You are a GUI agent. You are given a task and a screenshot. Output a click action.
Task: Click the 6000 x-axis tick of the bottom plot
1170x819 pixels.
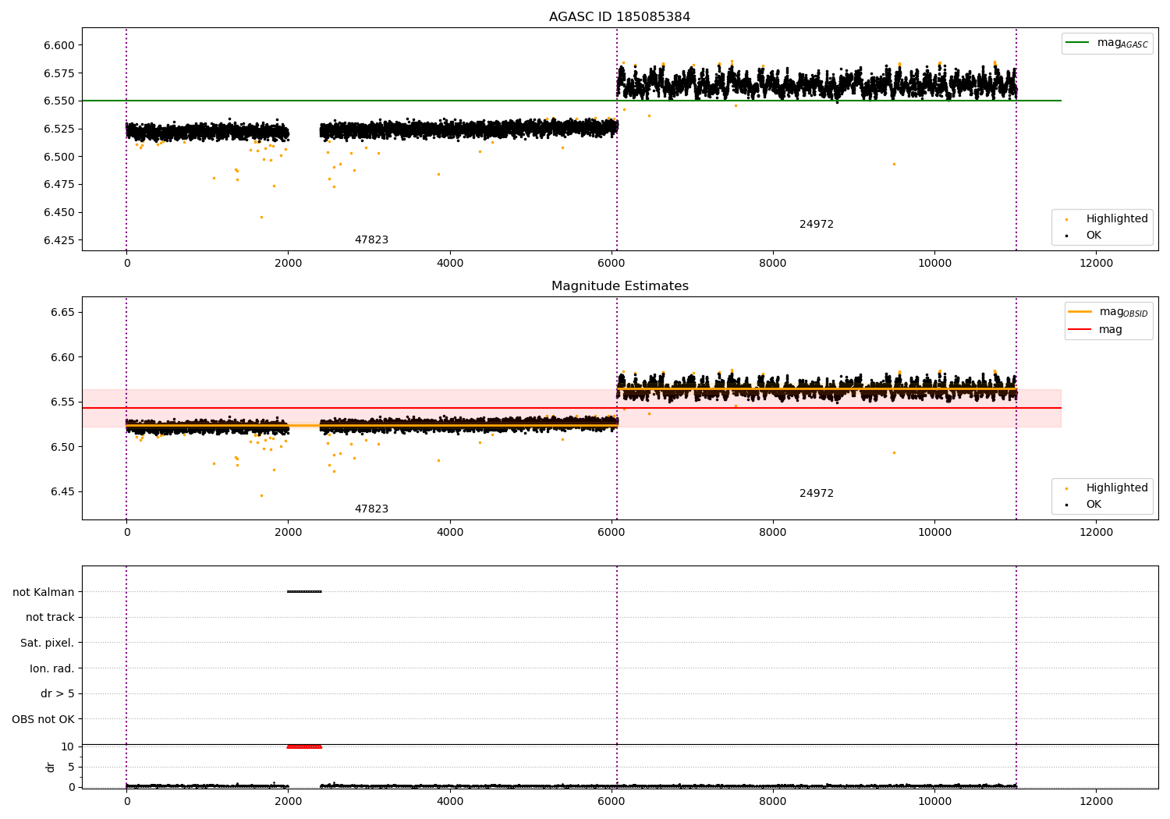coord(612,802)
